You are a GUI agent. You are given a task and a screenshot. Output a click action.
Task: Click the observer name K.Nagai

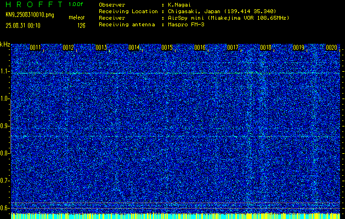(x=179, y=4)
